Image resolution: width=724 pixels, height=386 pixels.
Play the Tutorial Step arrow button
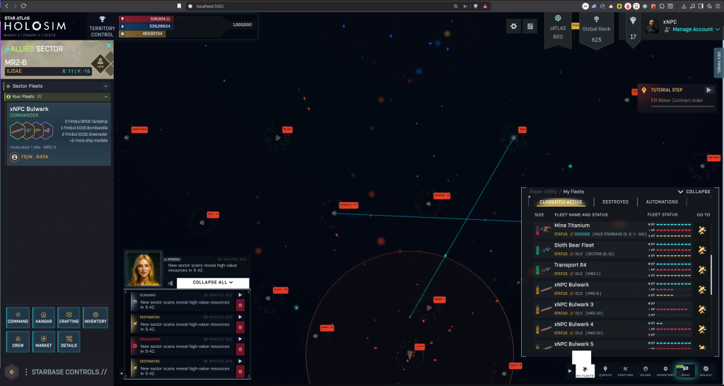point(709,90)
